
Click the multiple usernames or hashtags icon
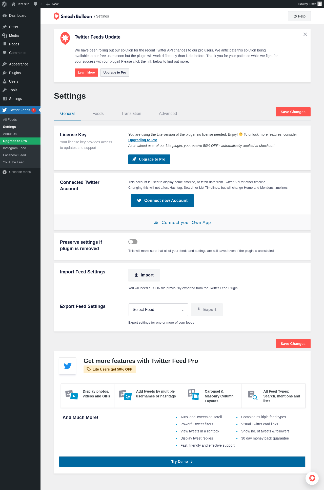click(x=125, y=395)
